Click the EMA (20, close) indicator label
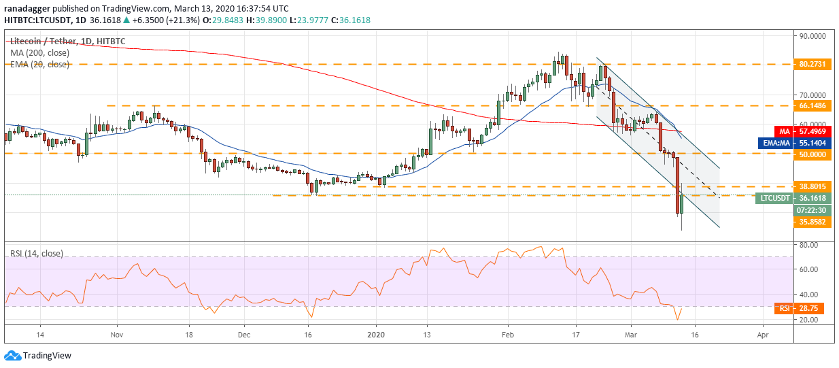Image resolution: width=839 pixels, height=368 pixels. coord(39,64)
